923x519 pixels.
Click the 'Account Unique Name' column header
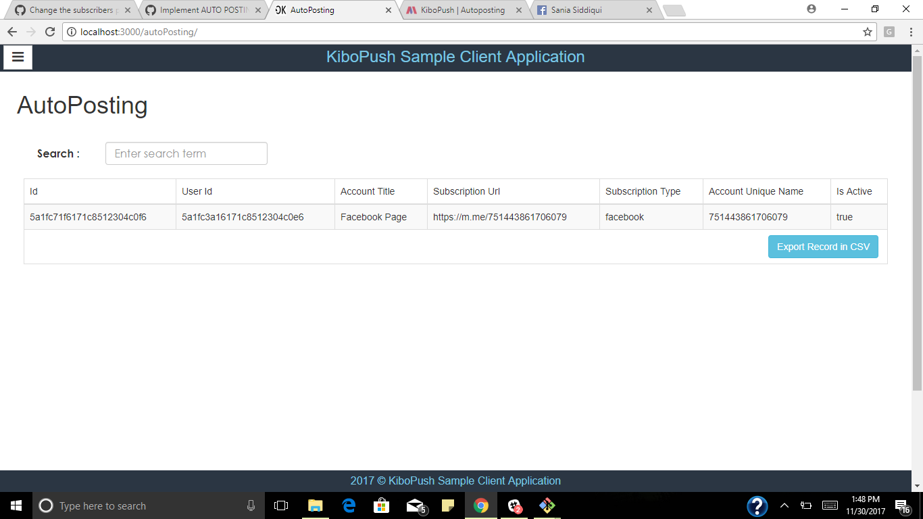pos(767,191)
